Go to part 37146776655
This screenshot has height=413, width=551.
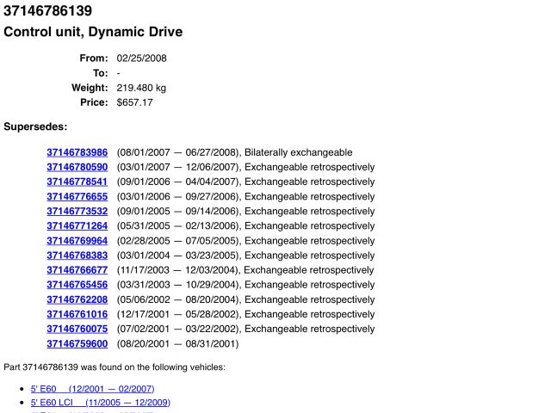click(x=77, y=196)
